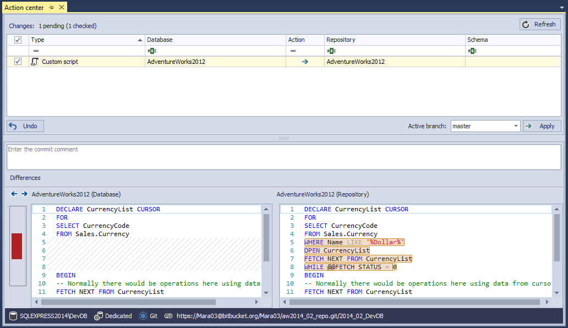
Task: Open the Active branch dropdown
Action: (516, 126)
